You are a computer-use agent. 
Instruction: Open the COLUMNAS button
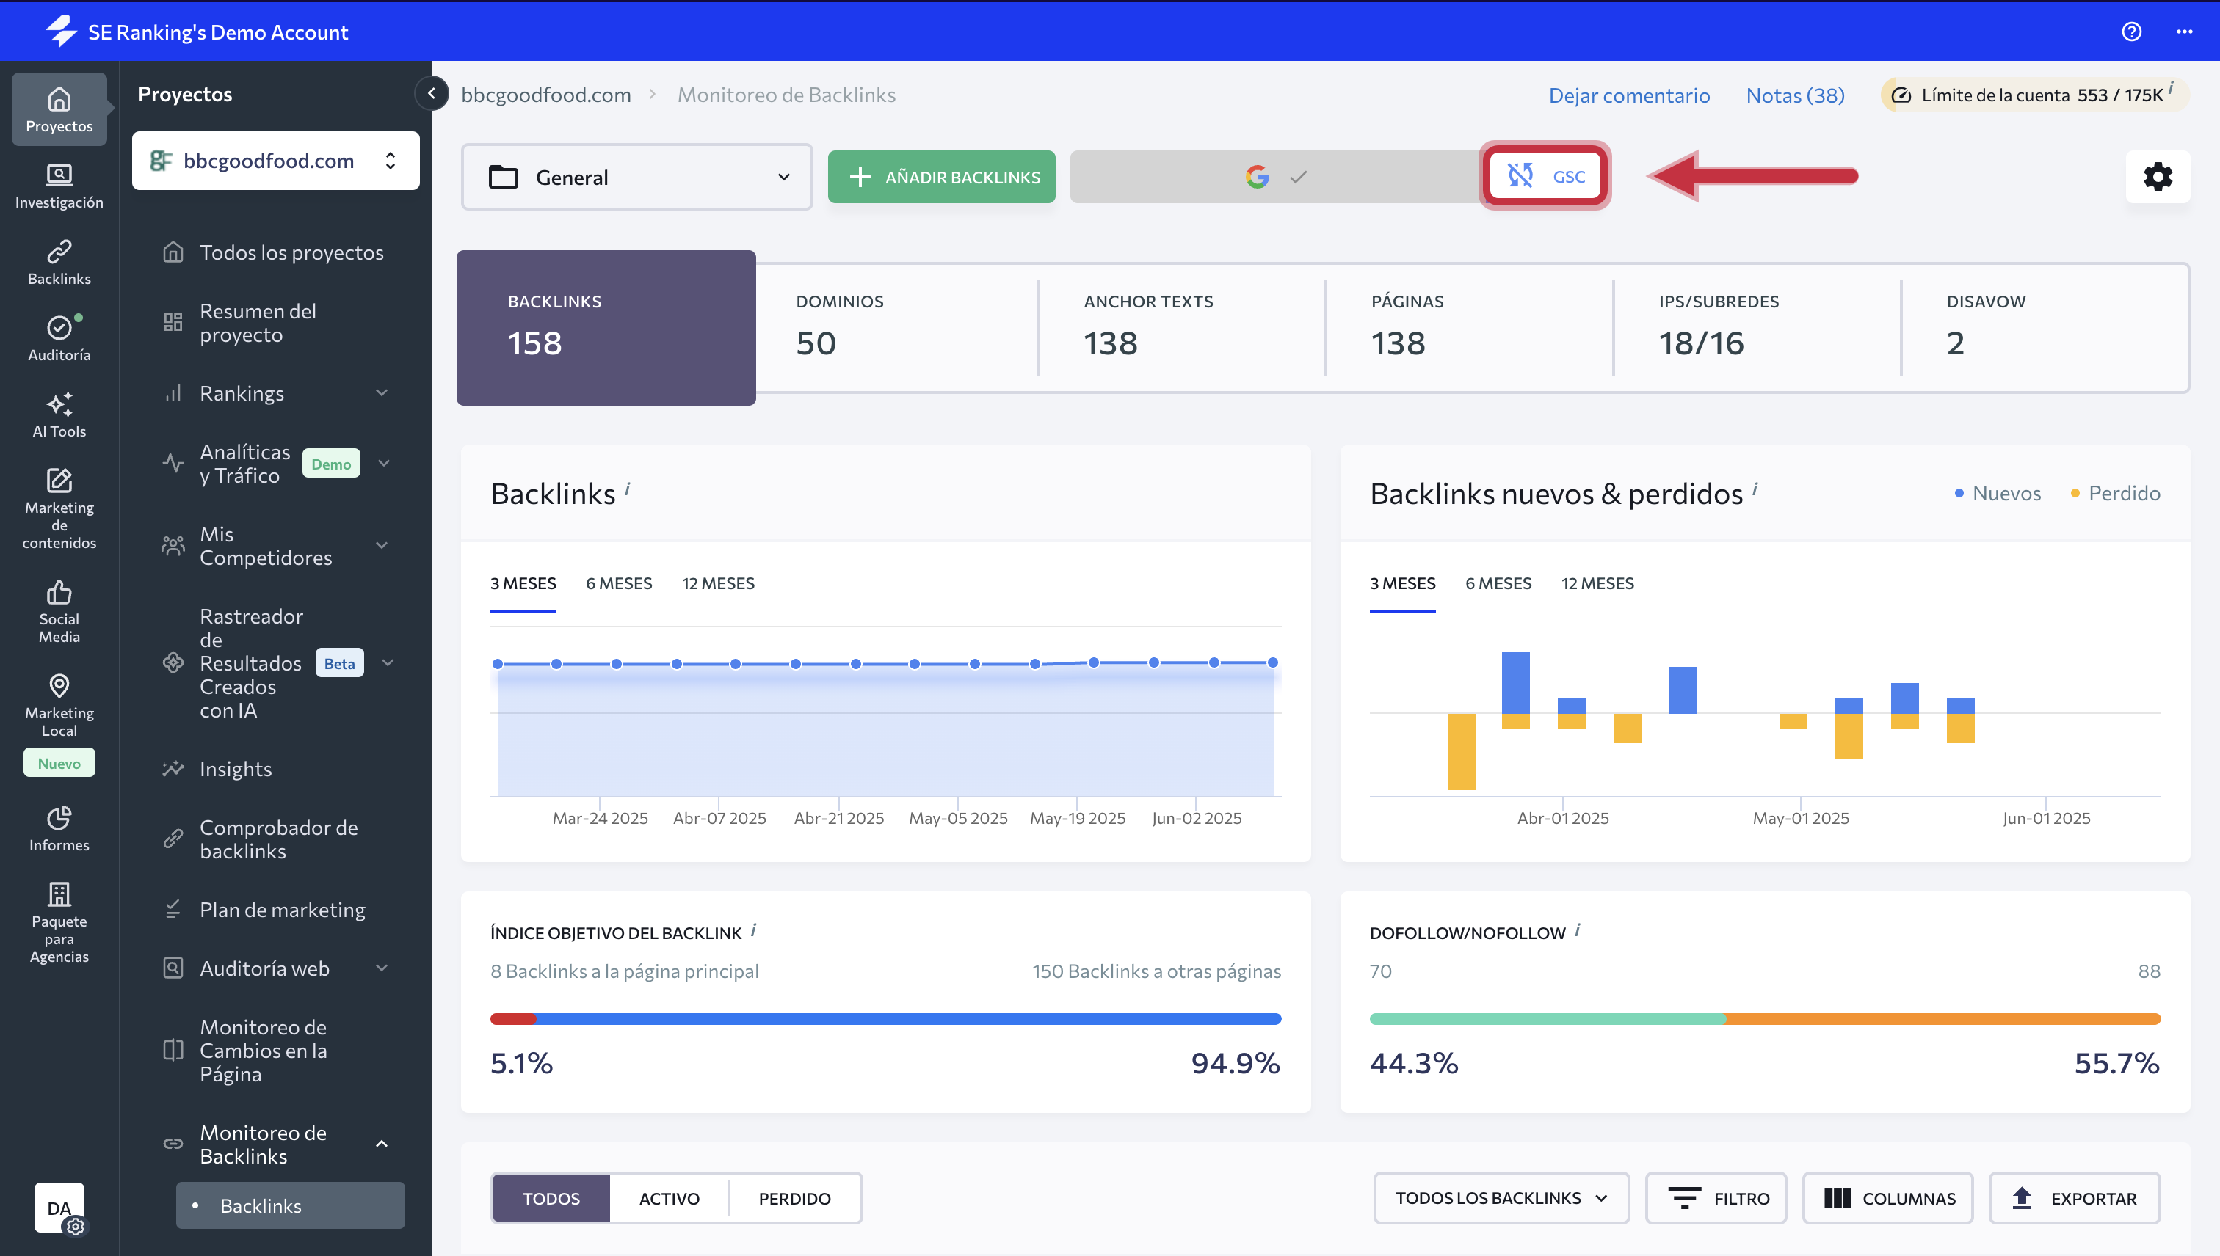(1887, 1198)
